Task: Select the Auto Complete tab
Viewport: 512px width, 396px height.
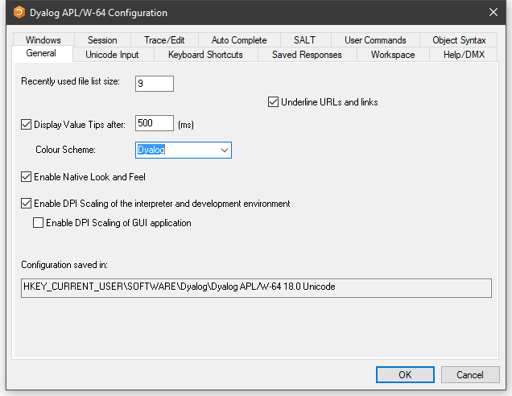Action: [x=239, y=40]
